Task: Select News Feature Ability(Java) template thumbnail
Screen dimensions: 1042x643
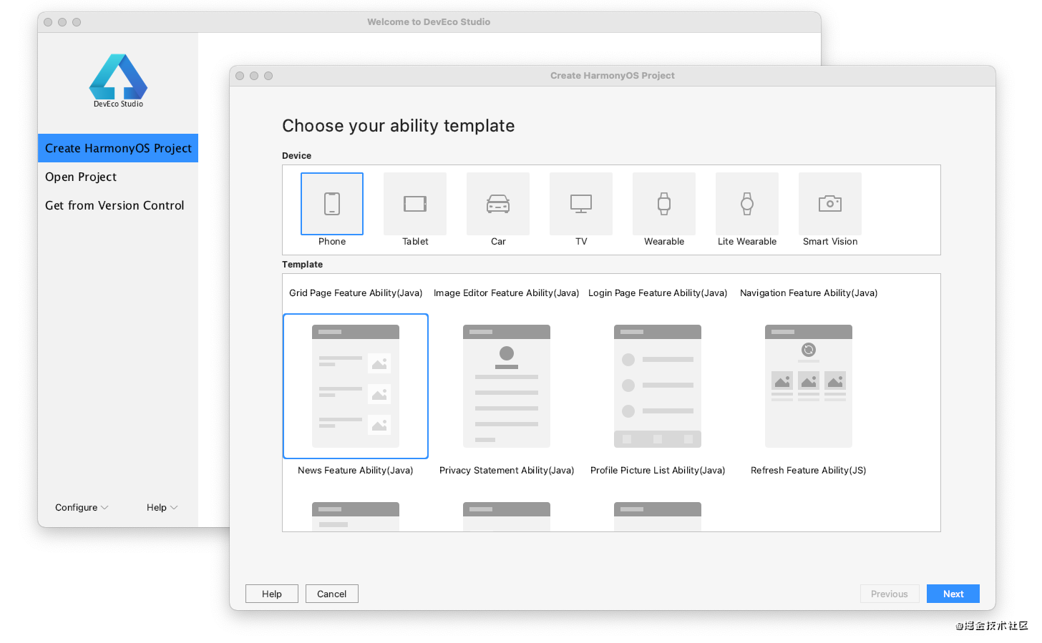Action: 356,386
